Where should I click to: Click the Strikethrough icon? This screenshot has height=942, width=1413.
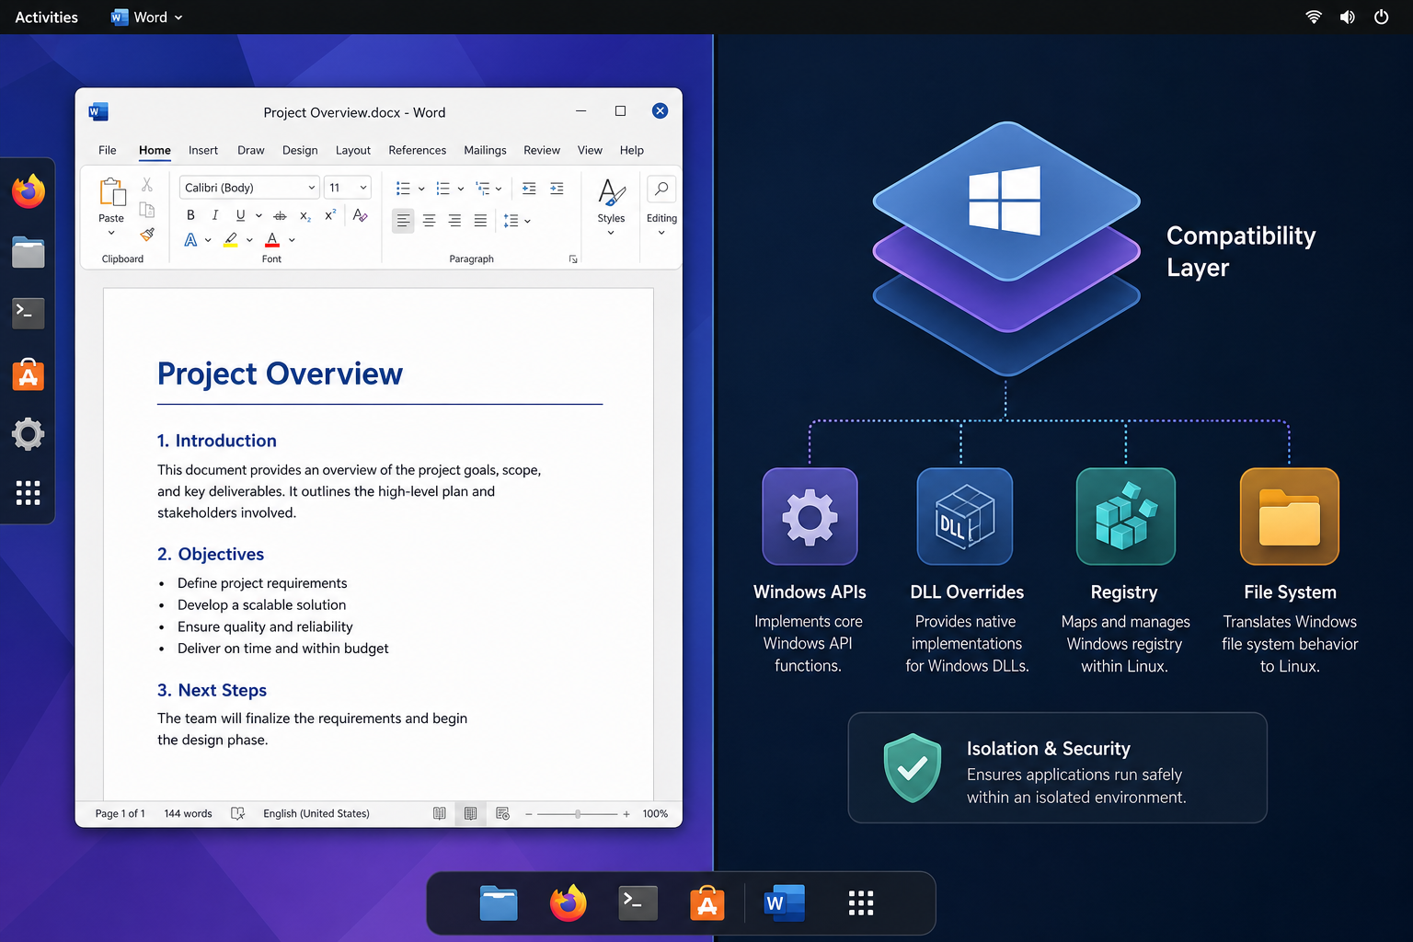(x=280, y=215)
